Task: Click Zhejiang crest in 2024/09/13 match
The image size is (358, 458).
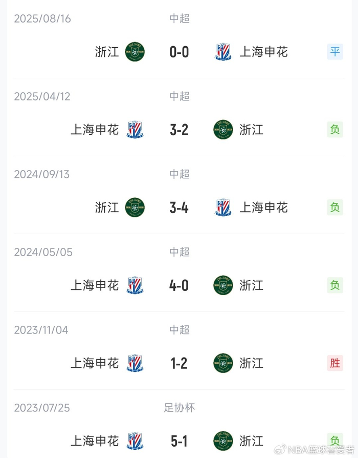Action: (x=135, y=207)
